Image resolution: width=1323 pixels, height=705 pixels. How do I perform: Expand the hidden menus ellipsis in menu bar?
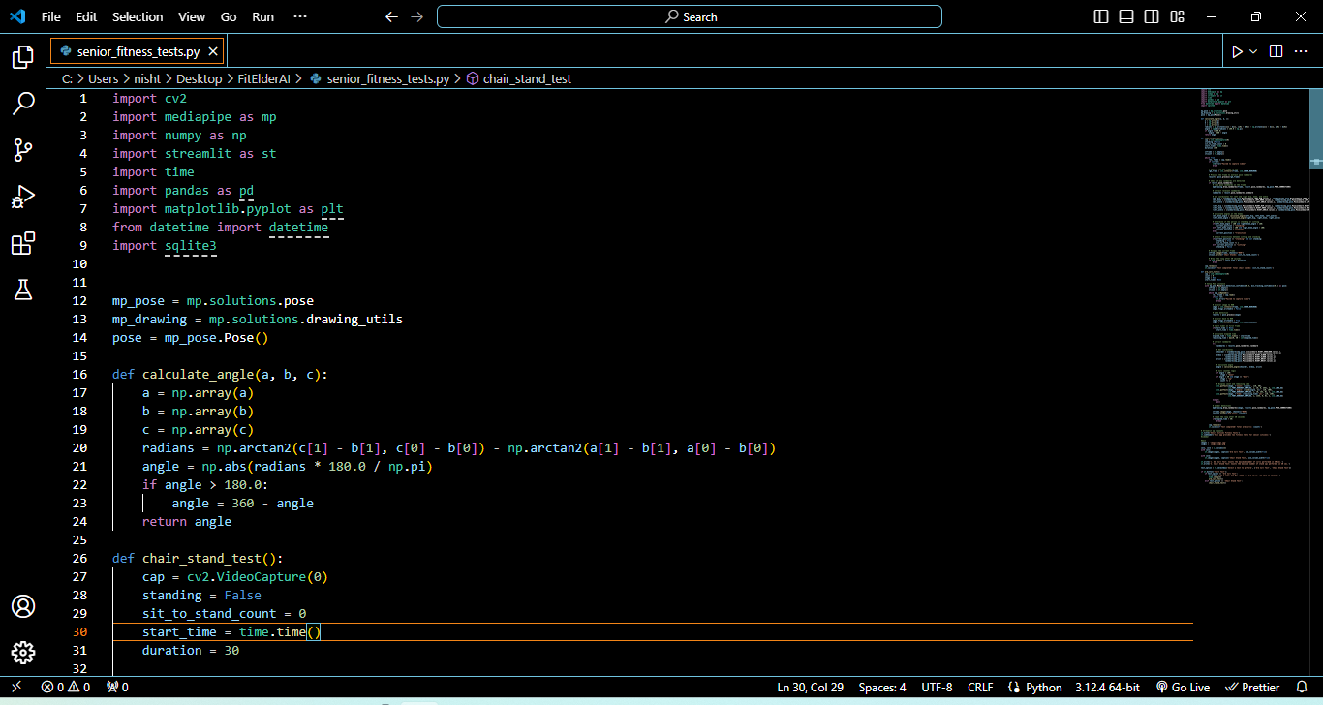[x=300, y=16]
